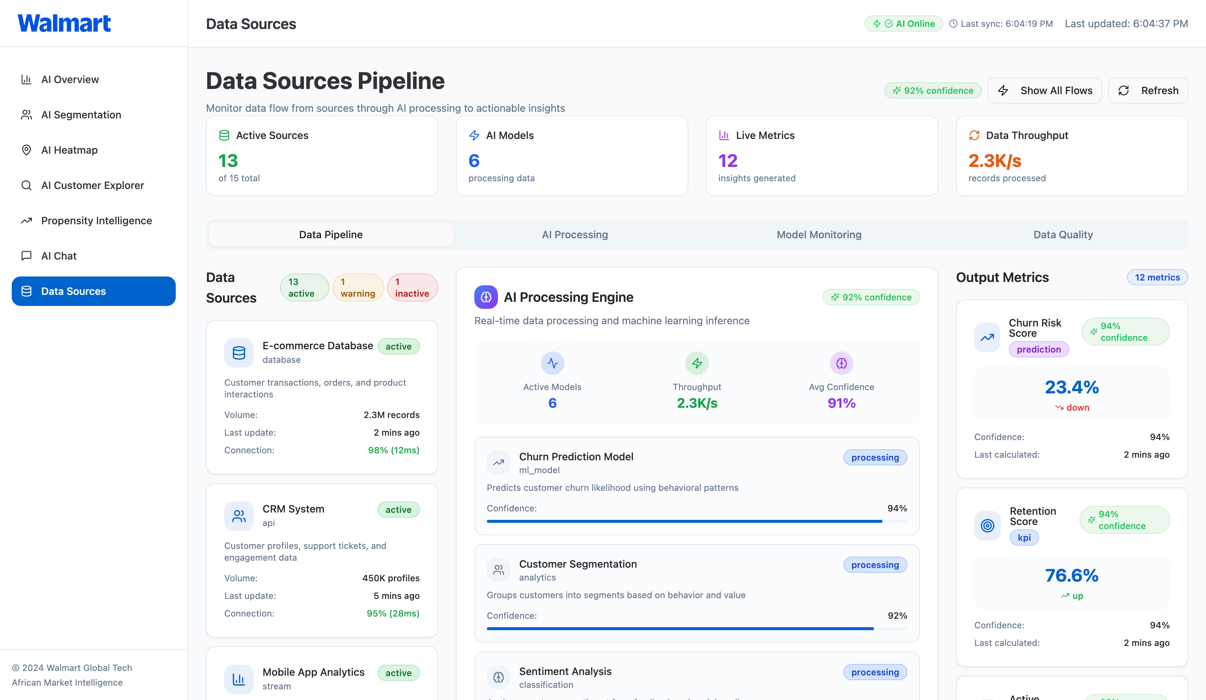Click the AI Processing Engine brain icon

click(486, 297)
